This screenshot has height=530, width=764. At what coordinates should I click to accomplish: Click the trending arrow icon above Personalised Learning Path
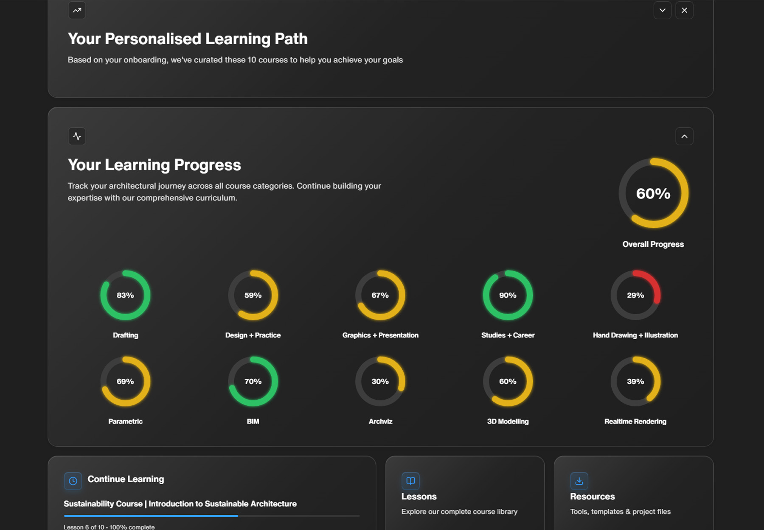[x=77, y=10]
